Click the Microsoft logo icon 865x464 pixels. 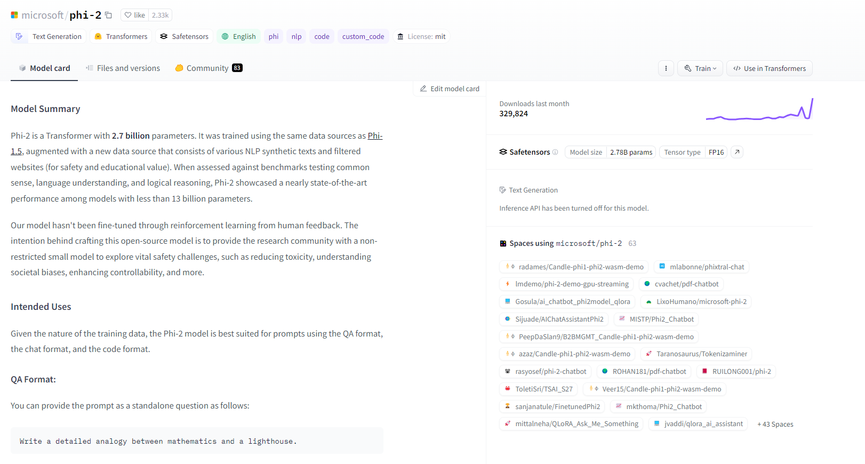pyautogui.click(x=14, y=15)
